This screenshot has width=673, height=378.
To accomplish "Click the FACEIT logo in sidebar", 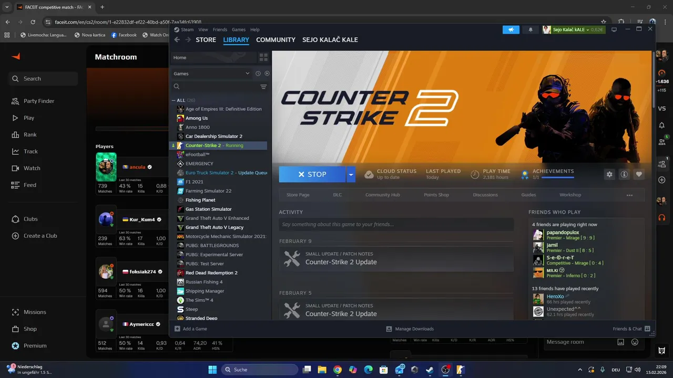I will (x=16, y=56).
